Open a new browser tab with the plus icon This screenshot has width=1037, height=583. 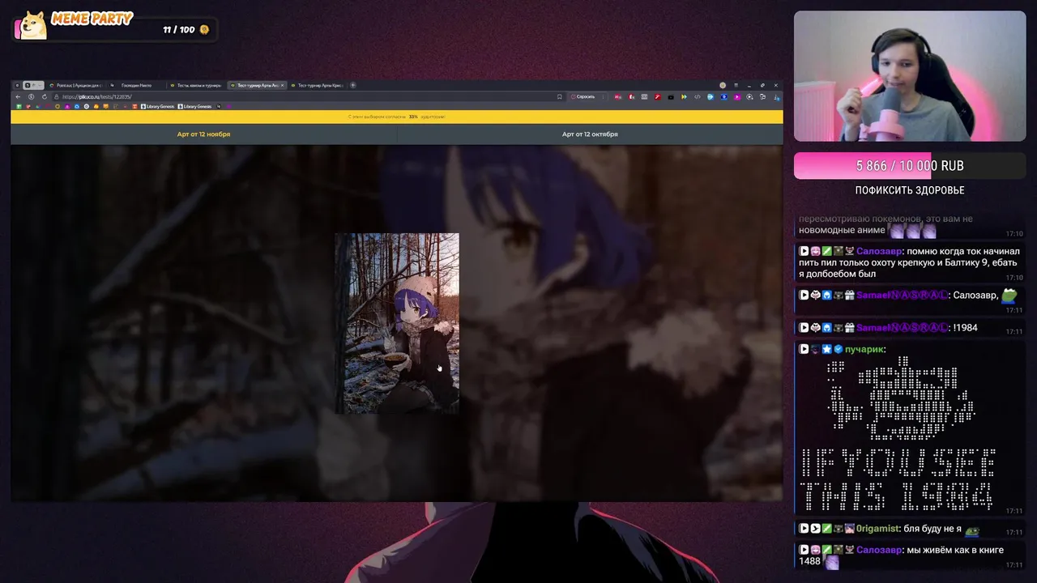click(352, 85)
